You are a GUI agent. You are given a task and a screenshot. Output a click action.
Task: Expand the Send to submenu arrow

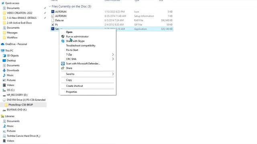click(x=113, y=74)
